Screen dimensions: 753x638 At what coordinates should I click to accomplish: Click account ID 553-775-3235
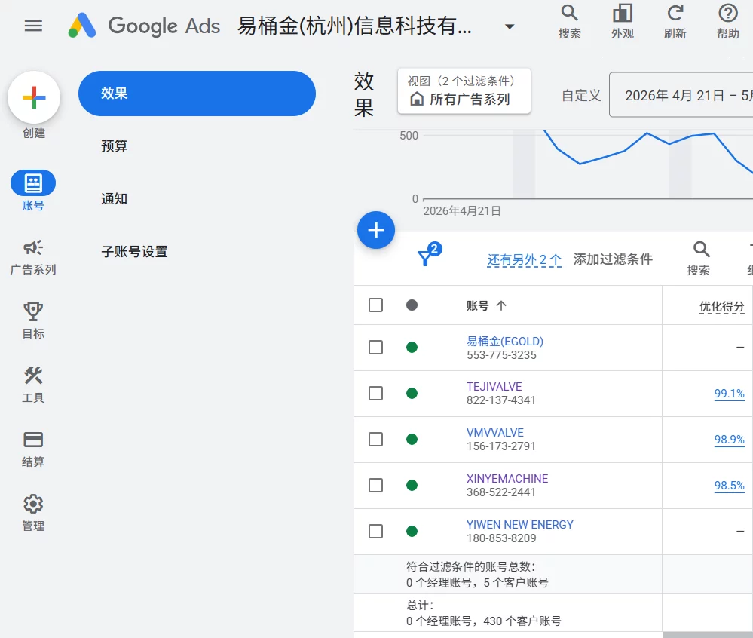click(501, 355)
